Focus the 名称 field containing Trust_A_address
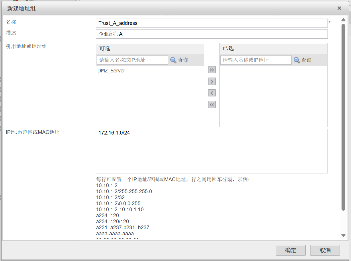 click(x=212, y=23)
